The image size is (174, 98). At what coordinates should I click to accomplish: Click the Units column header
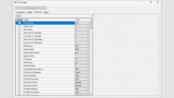[x=82, y=20]
